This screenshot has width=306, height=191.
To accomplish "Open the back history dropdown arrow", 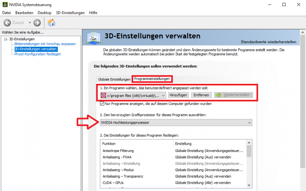I will [30, 23].
